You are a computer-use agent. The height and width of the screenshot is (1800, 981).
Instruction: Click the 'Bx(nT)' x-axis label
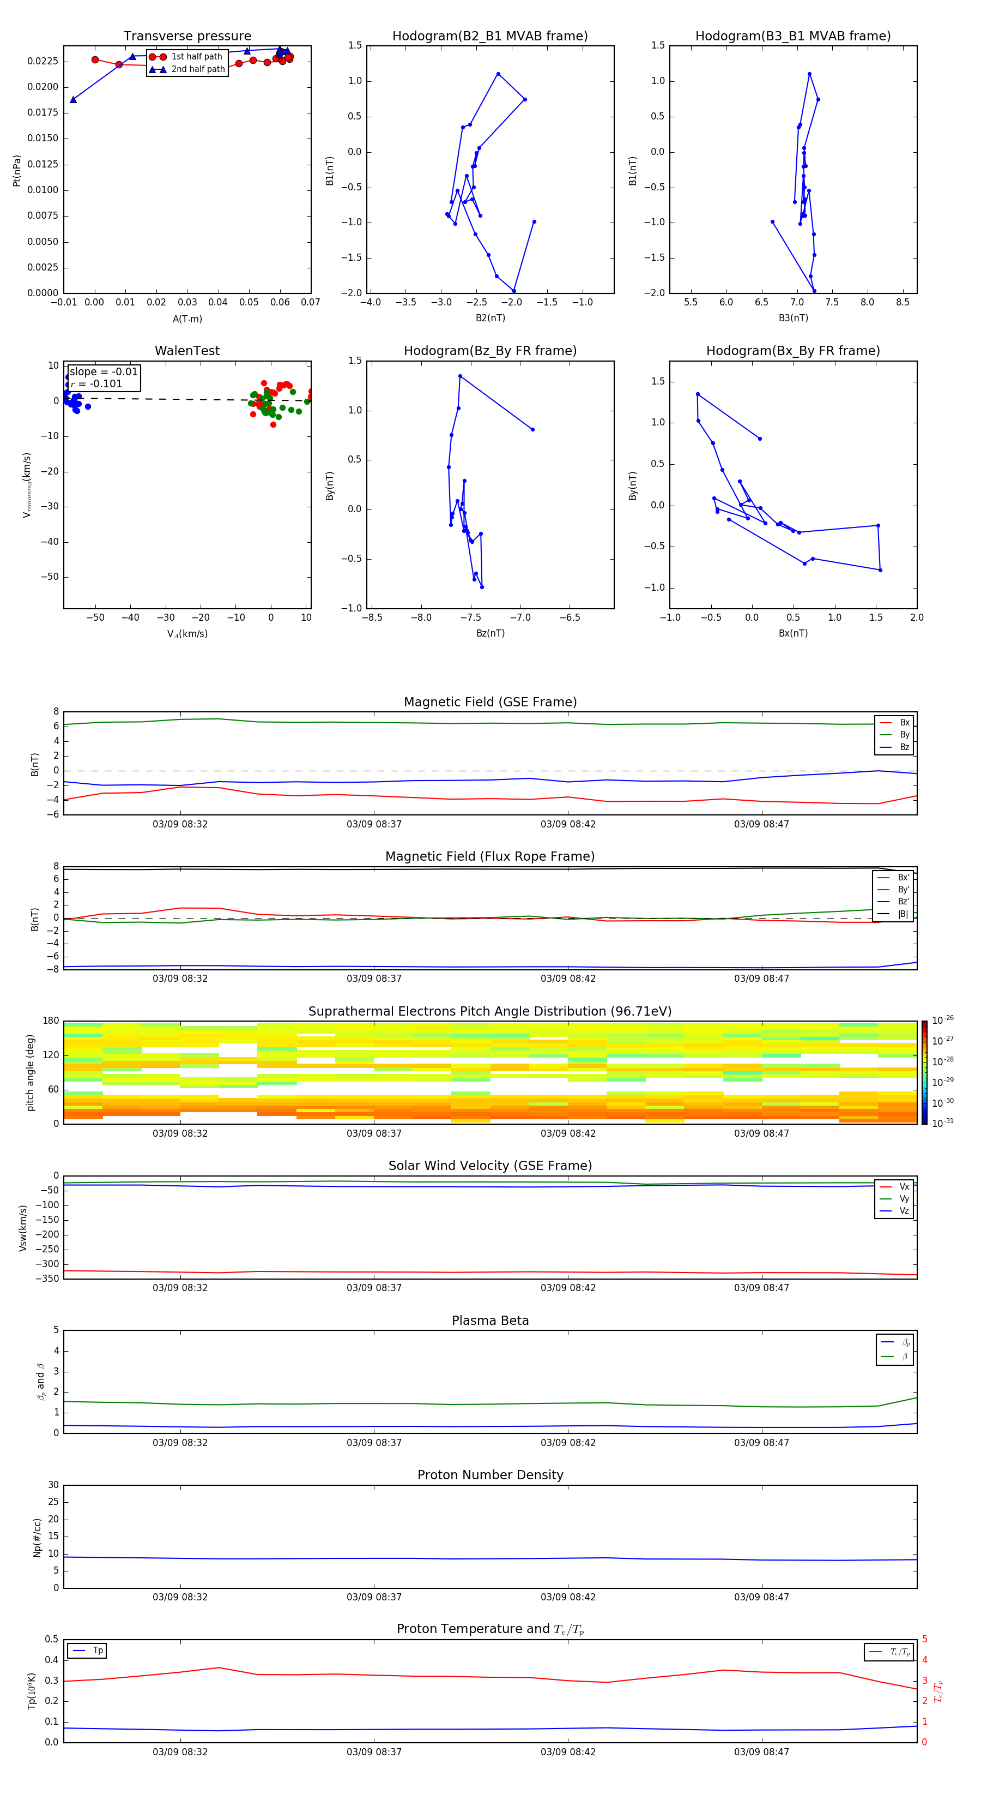click(x=793, y=633)
